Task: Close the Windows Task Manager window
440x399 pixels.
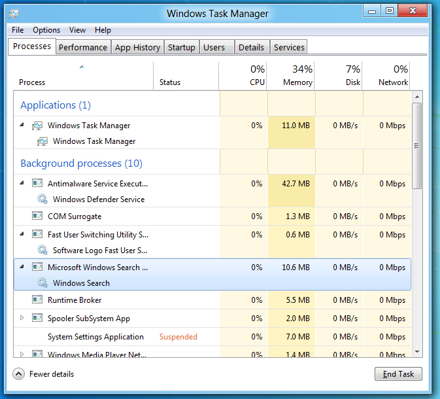Action: click(413, 11)
